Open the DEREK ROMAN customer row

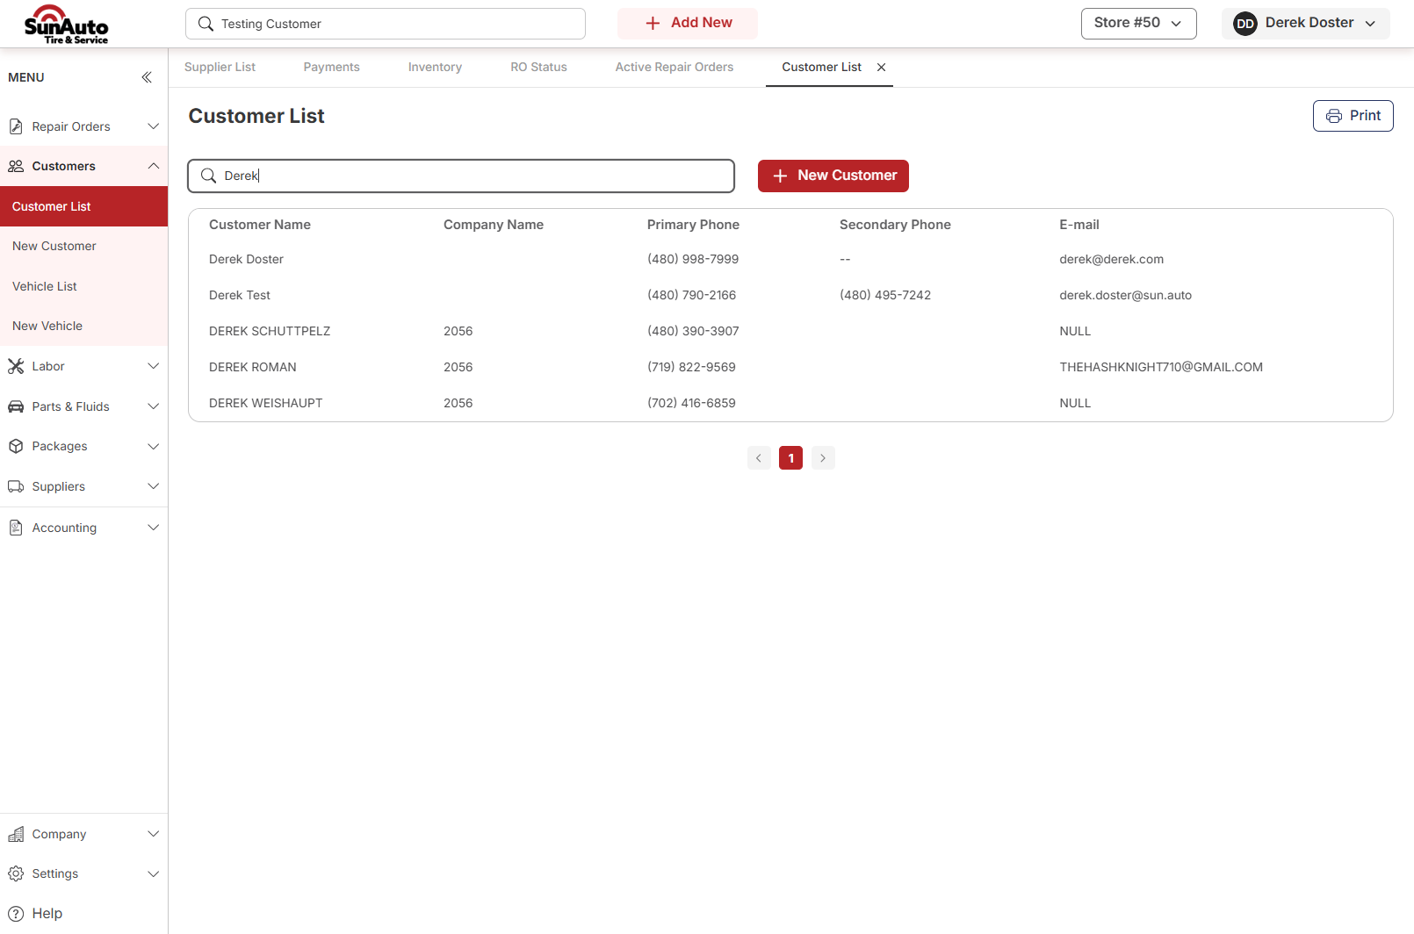pyautogui.click(x=790, y=367)
